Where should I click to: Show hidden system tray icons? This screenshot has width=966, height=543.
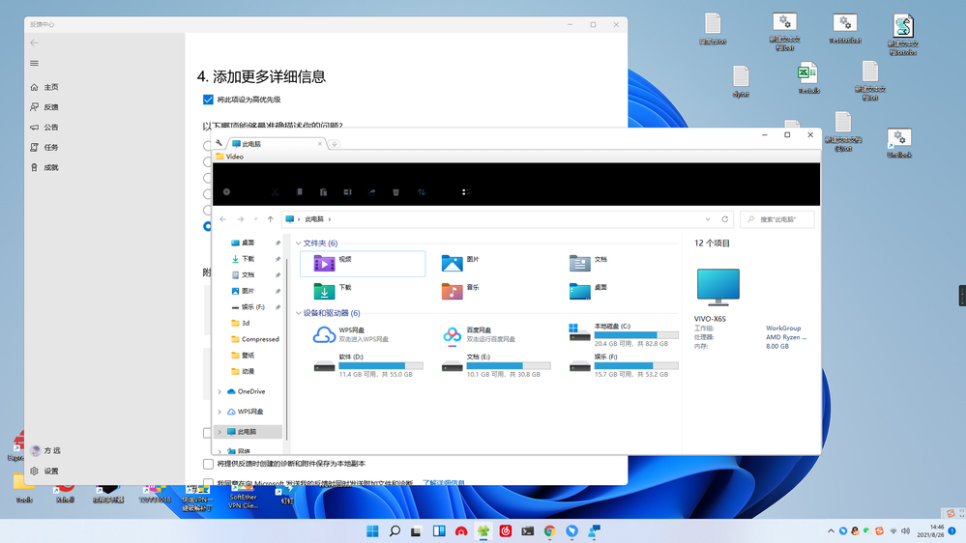(831, 530)
